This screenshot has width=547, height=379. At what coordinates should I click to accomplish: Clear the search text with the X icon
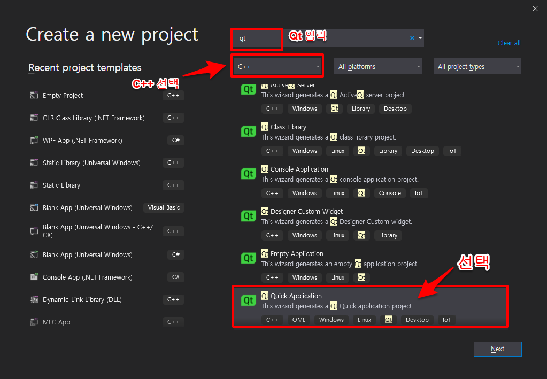(412, 38)
